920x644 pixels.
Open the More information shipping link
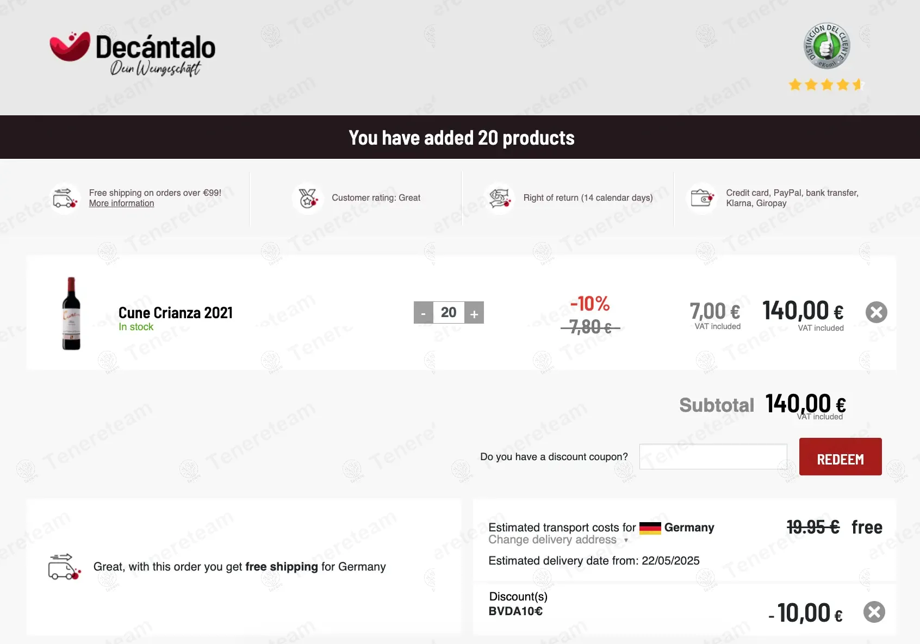tap(121, 203)
